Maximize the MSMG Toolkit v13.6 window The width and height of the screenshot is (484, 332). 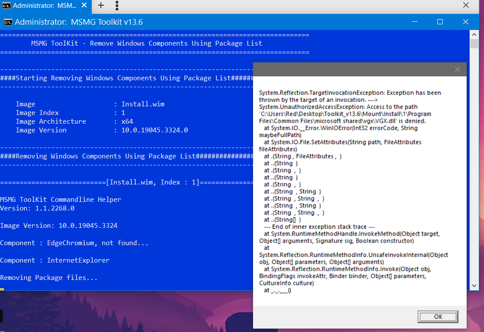440,22
